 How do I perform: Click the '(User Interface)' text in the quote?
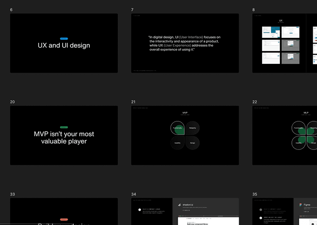coord(191,37)
